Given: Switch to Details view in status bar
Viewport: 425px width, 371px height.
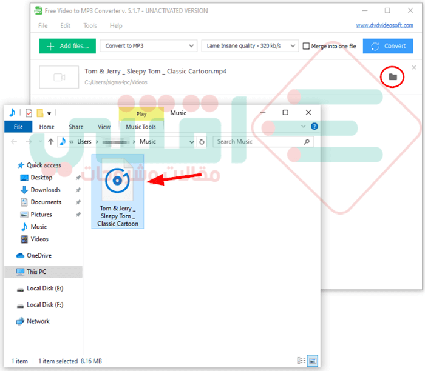Looking at the screenshot, I should [x=301, y=361].
